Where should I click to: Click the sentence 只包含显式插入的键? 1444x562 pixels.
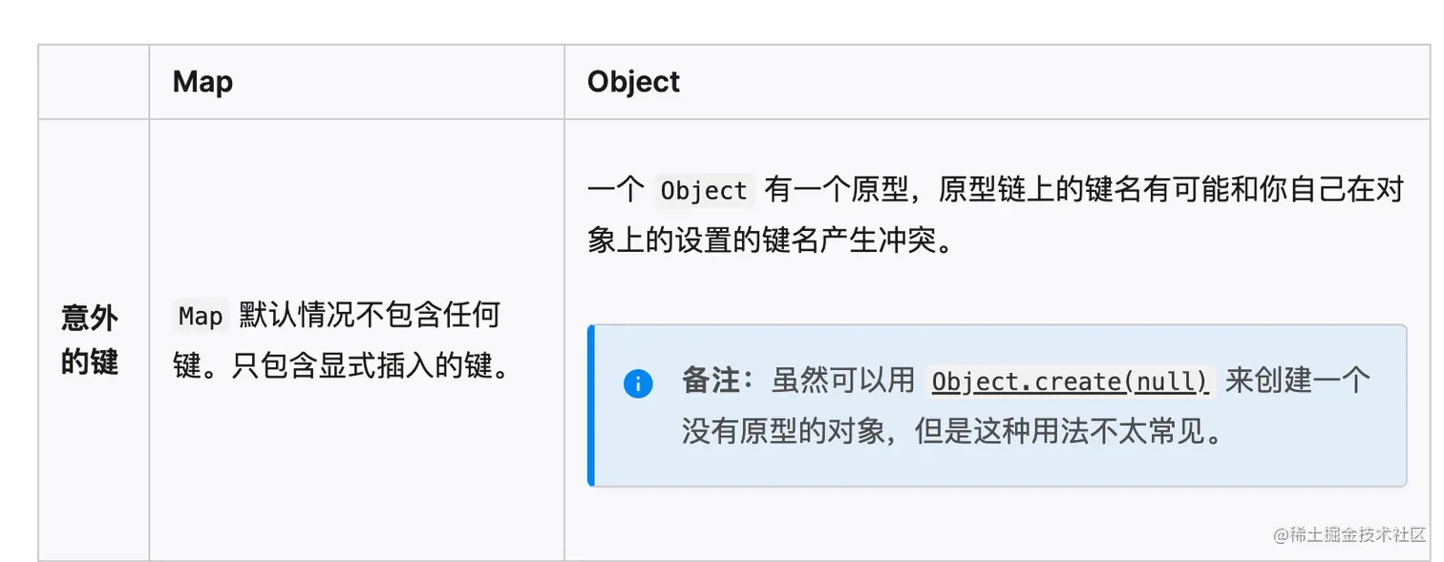(x=372, y=365)
